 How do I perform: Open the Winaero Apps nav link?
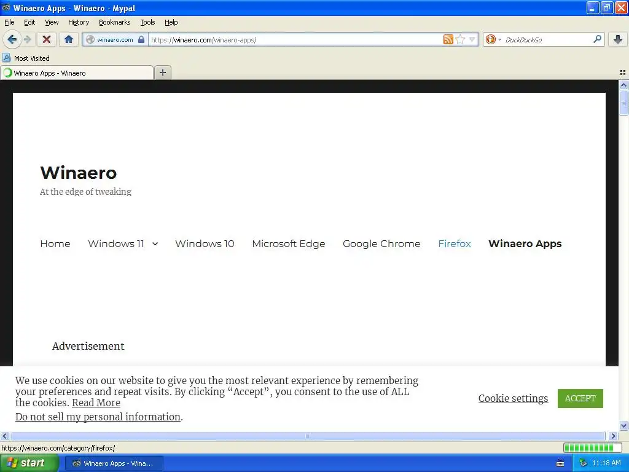525,243
